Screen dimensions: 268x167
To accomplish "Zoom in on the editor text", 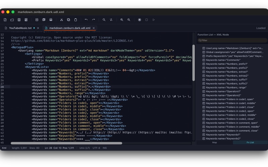I will coord(122,20).
